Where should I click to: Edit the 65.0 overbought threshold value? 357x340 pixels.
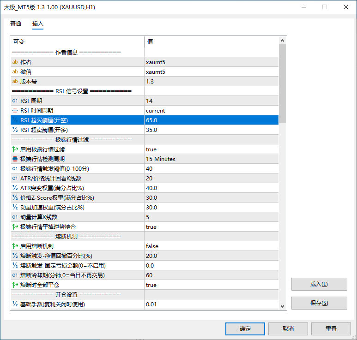[x=211, y=120]
